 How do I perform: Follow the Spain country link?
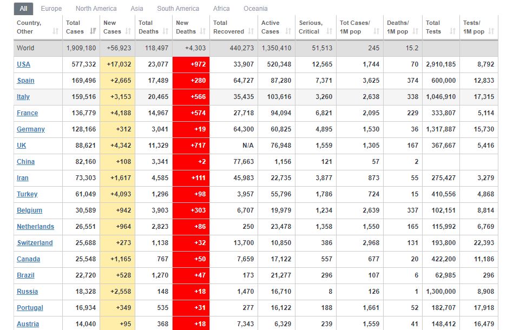pos(25,81)
